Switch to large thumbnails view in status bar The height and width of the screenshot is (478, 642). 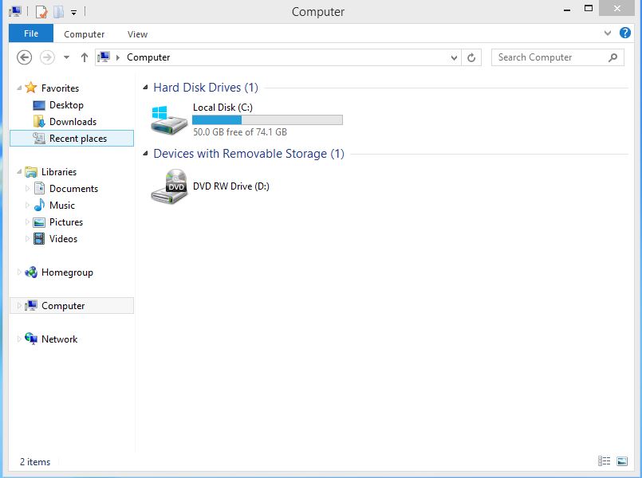click(622, 461)
